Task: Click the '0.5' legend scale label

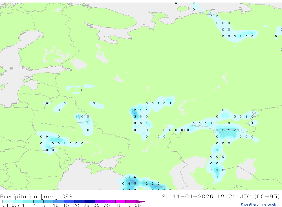Action: point(15,205)
